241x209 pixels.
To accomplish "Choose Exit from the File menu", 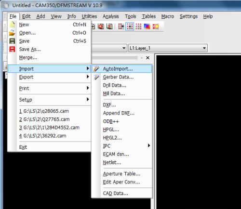I will coord(49,147).
